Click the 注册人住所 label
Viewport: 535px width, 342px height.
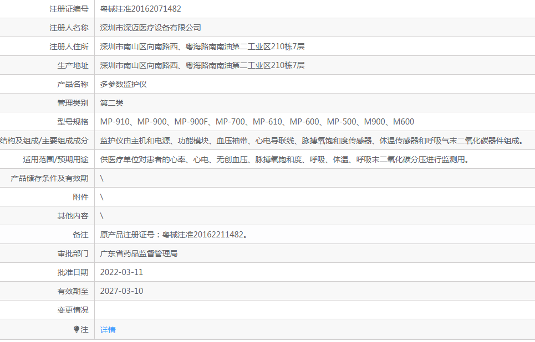pos(69,46)
